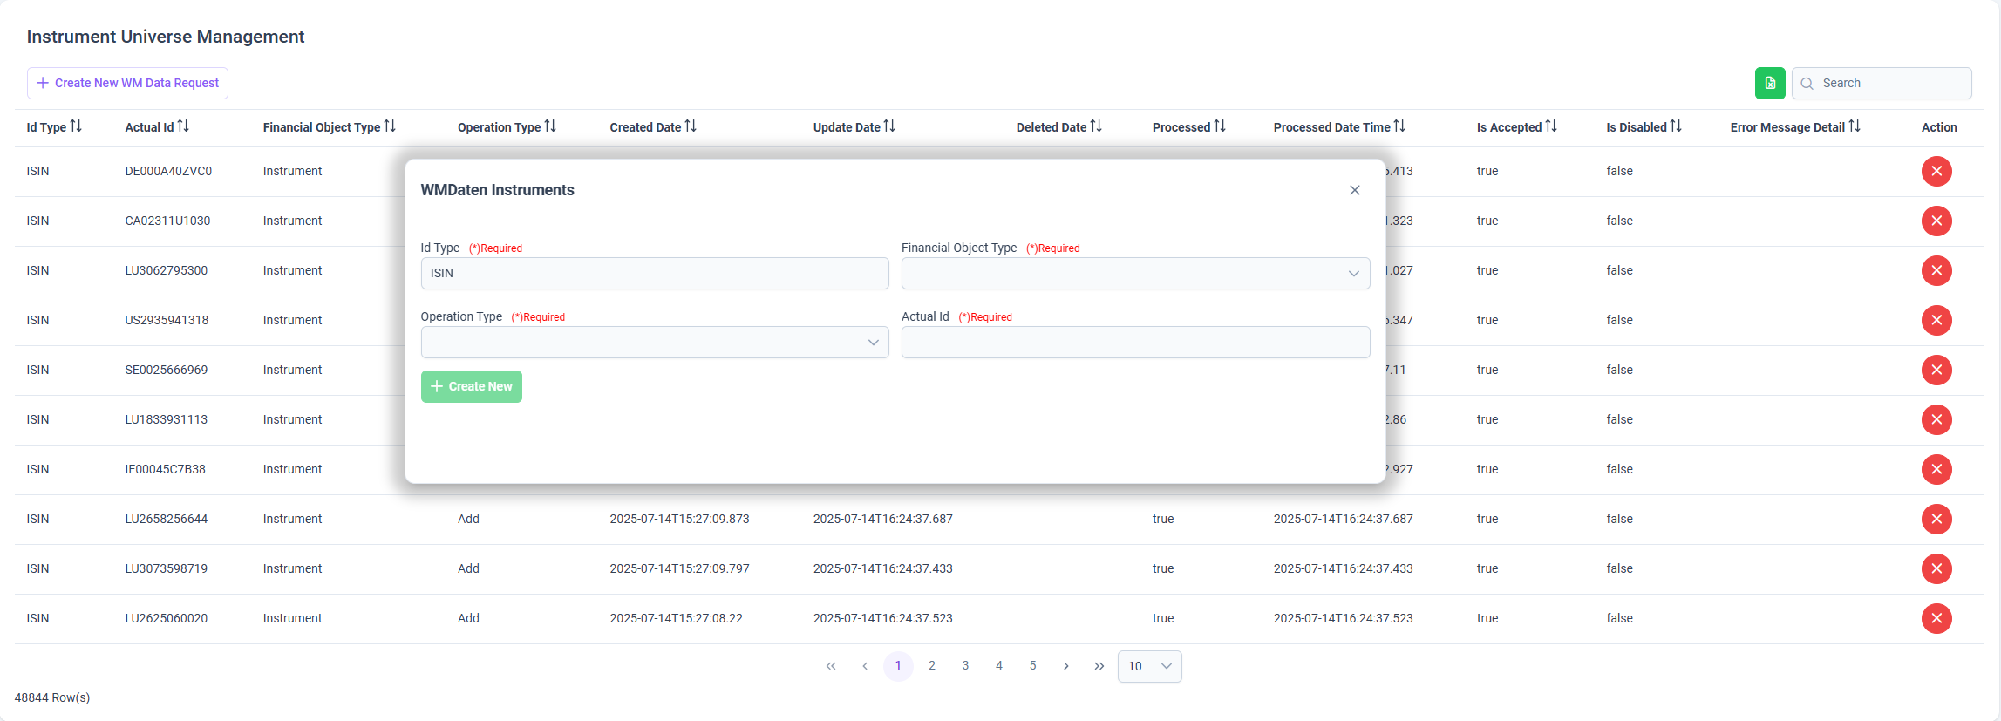Click the green Excel export icon
Screen dimensions: 2001x721
[x=1770, y=83]
